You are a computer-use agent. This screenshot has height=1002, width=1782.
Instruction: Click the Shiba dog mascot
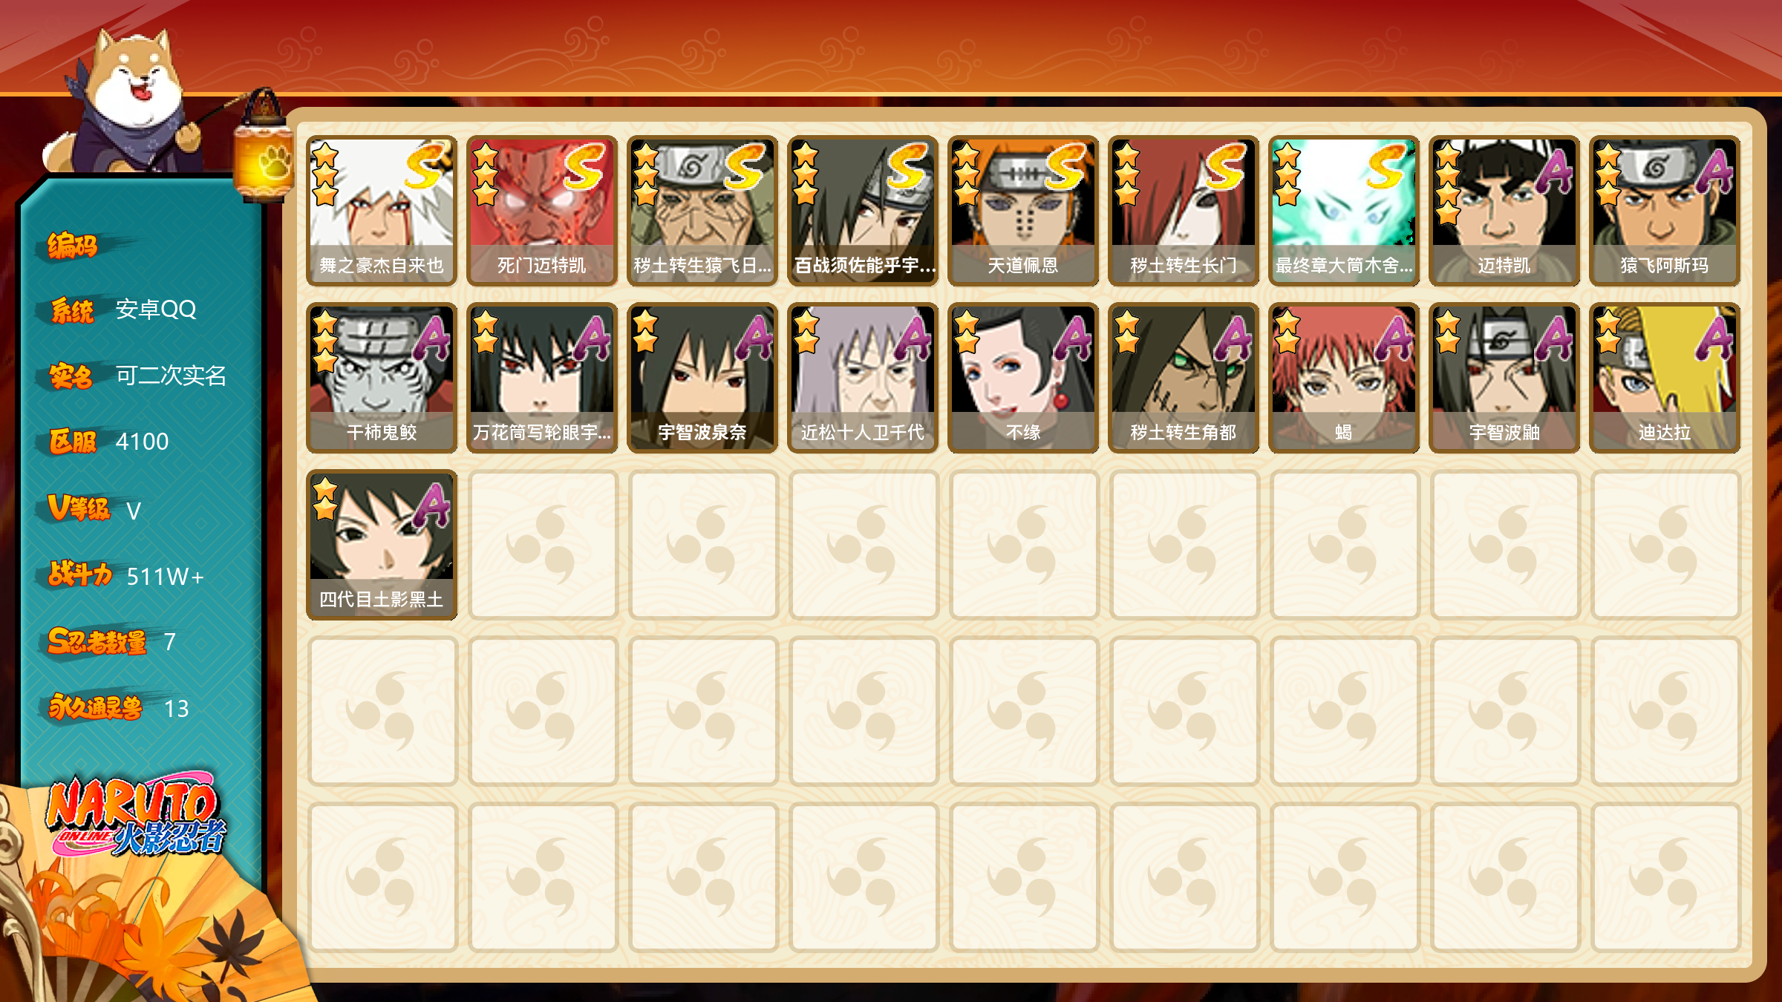[x=126, y=100]
